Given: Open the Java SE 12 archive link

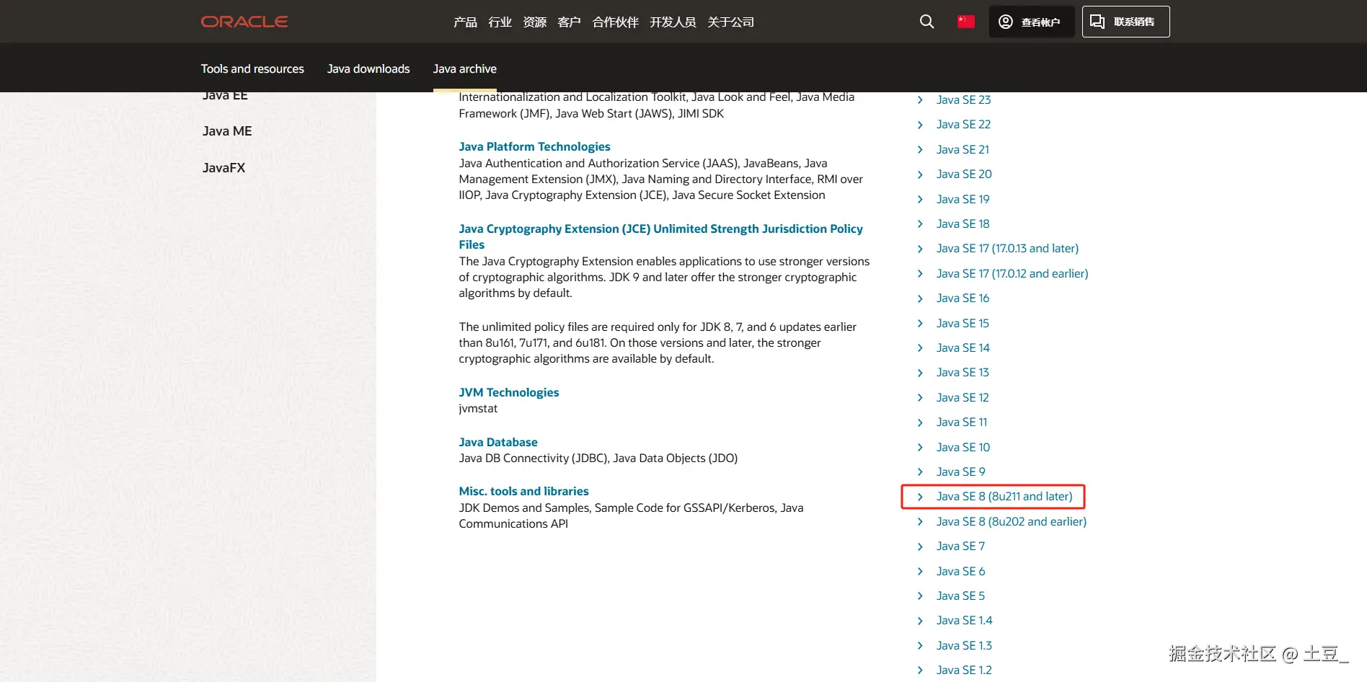Looking at the screenshot, I should click(x=963, y=397).
